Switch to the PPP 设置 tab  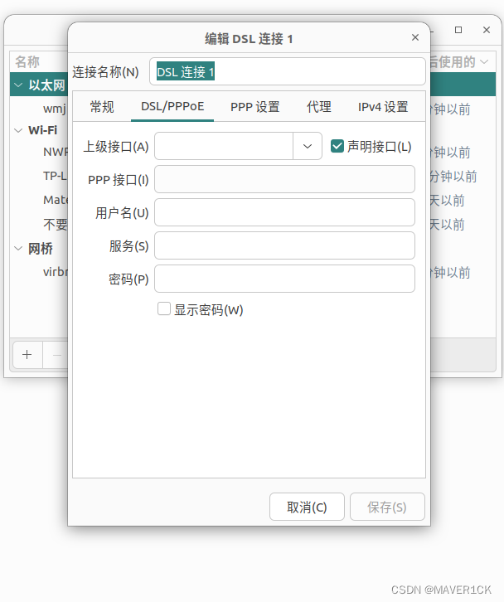click(x=254, y=107)
